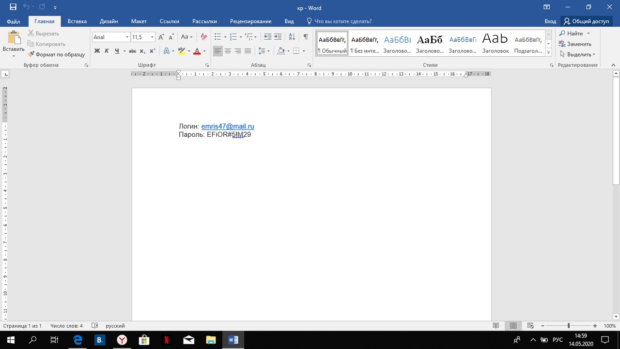Open Netflix from the taskbar
The width and height of the screenshot is (620, 349).
tap(166, 340)
